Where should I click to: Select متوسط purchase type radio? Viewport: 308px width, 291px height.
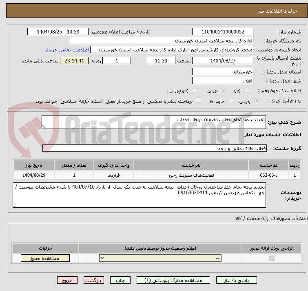tap(231, 101)
